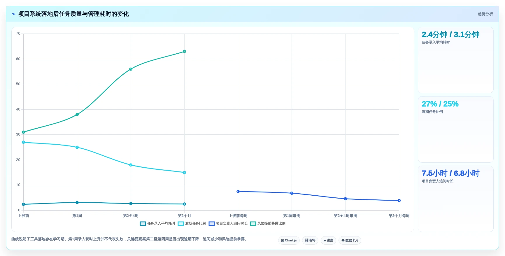Click the card value 7.5小时 / 6.8小时

point(450,173)
